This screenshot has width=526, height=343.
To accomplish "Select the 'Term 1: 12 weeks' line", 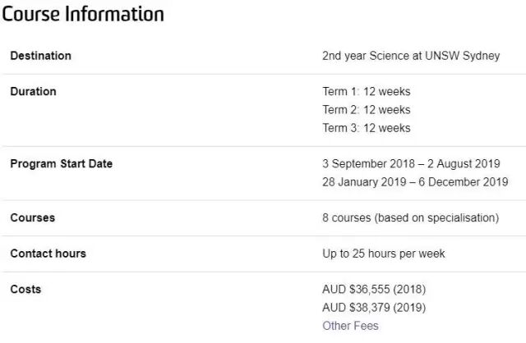I will click(x=366, y=92).
